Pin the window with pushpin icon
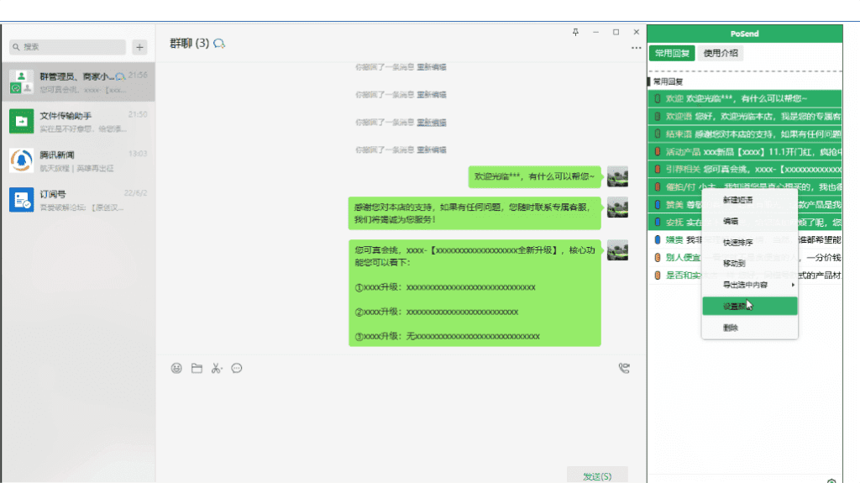860x483 pixels. click(x=575, y=32)
